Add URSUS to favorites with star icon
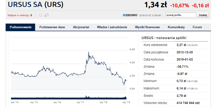The image size is (218, 107). point(40,15)
